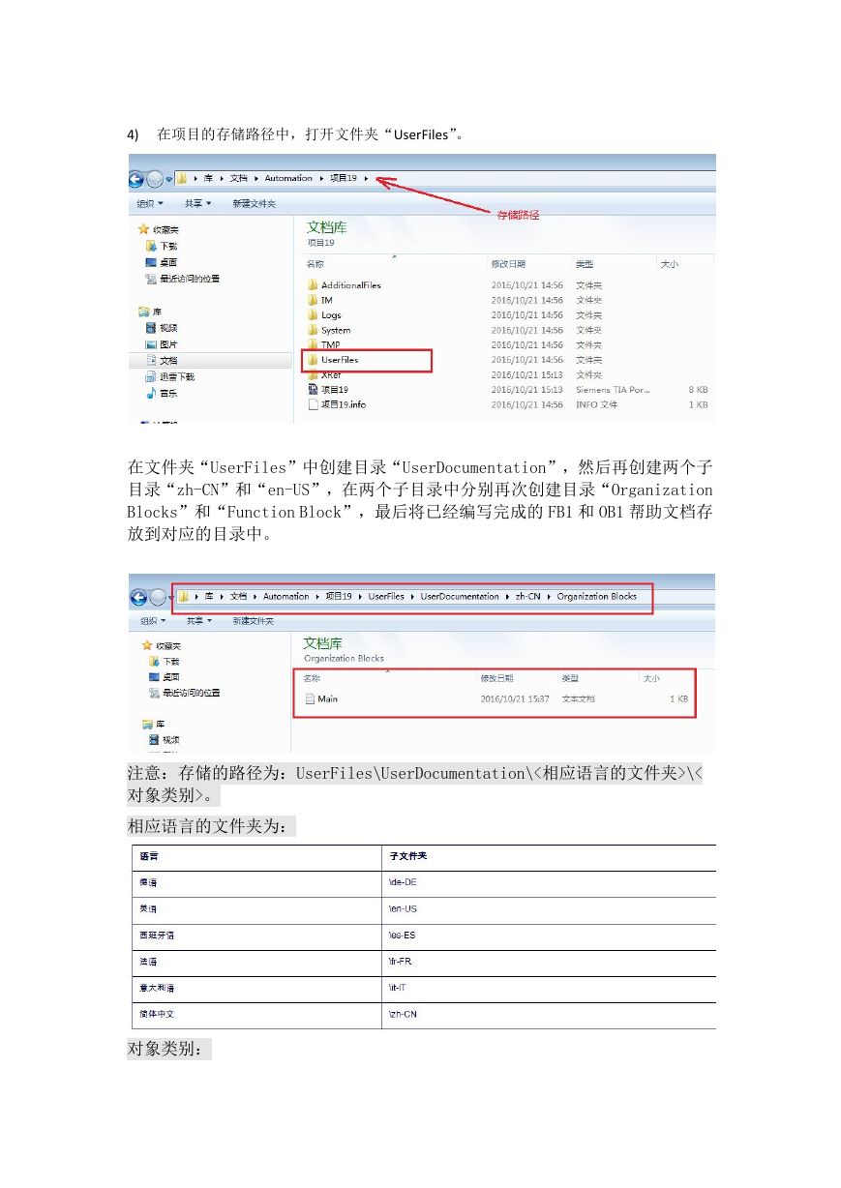Select 库 in the Organization Blocks window sidebar
Viewport: 841px width, 1188px height.
point(153,724)
